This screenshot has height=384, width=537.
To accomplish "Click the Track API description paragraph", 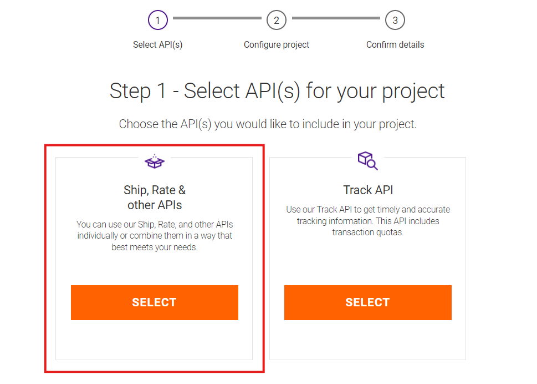I will pos(368,221).
